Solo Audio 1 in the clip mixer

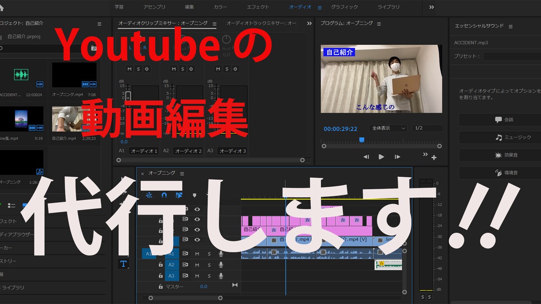click(138, 69)
